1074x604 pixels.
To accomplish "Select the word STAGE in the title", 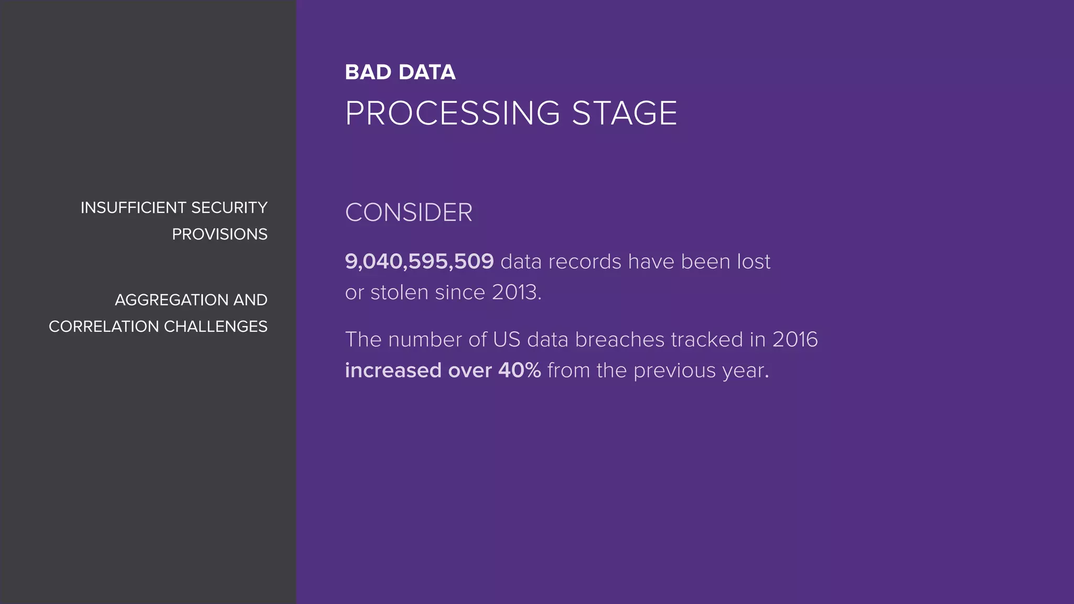I will click(x=625, y=113).
